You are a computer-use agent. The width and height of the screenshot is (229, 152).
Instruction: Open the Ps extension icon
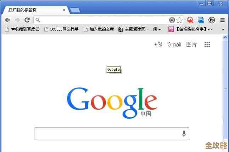212,20
